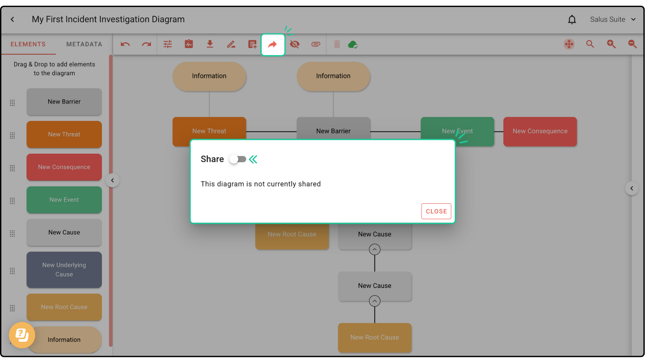Select the Elements tab

tap(28, 44)
